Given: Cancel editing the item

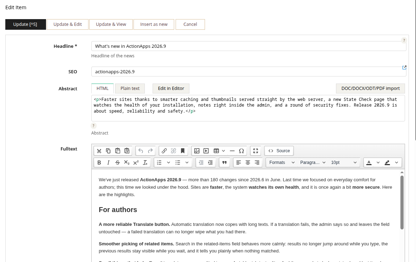Looking at the screenshot, I should [190, 24].
